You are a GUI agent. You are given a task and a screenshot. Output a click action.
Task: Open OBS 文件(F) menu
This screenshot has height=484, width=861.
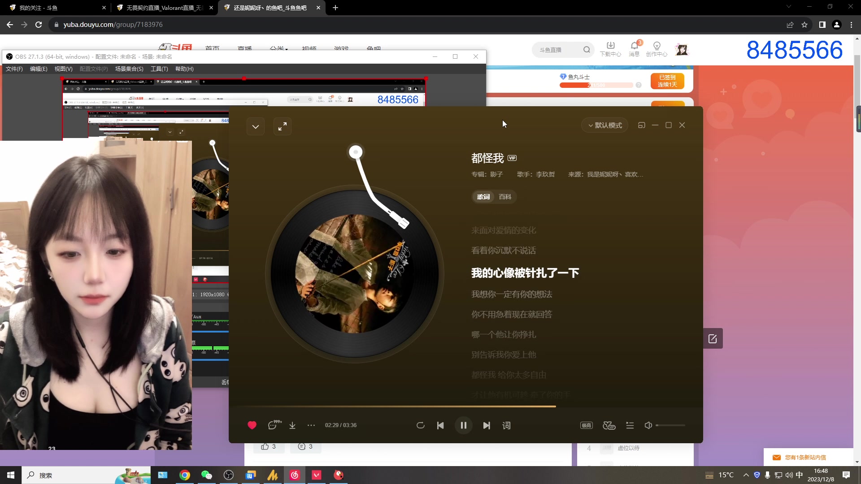tap(14, 69)
